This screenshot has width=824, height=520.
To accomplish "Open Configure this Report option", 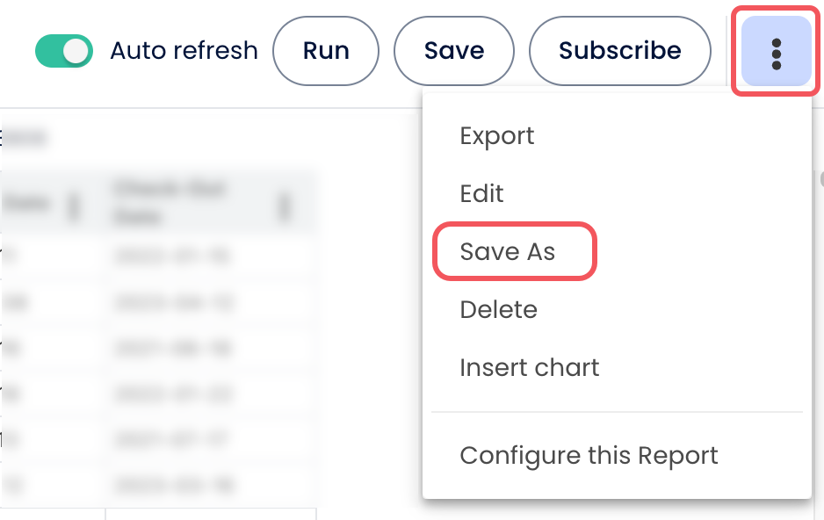I will click(589, 456).
